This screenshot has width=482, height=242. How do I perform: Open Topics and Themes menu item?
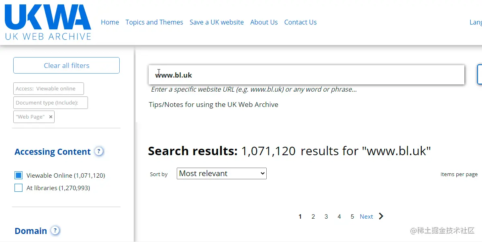pos(154,22)
